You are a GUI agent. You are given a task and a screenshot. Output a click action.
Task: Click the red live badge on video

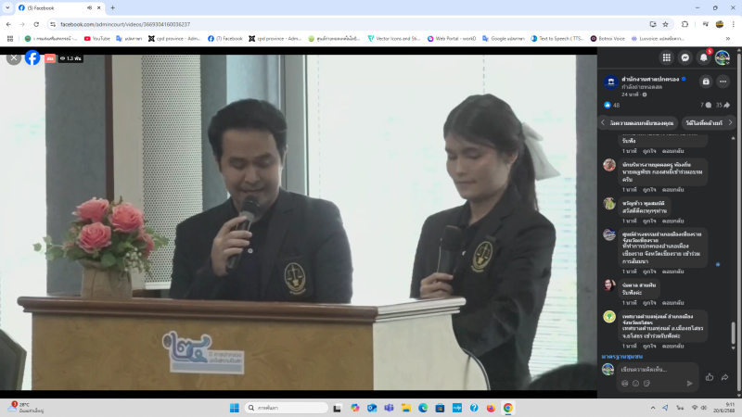(x=50, y=58)
